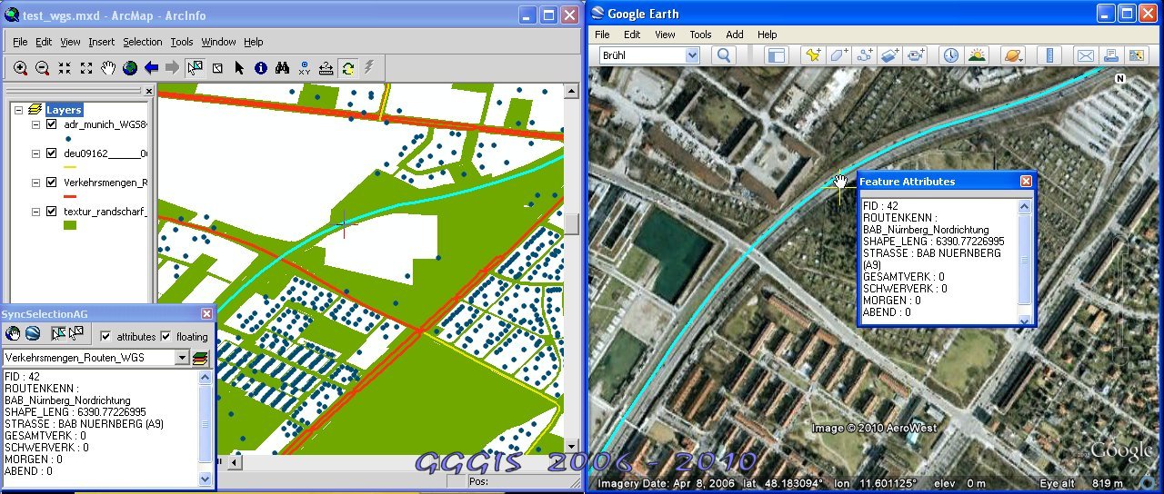Image resolution: width=1164 pixels, height=494 pixels.
Task: Add a placemark with the yellow pushpin
Action: click(x=813, y=55)
